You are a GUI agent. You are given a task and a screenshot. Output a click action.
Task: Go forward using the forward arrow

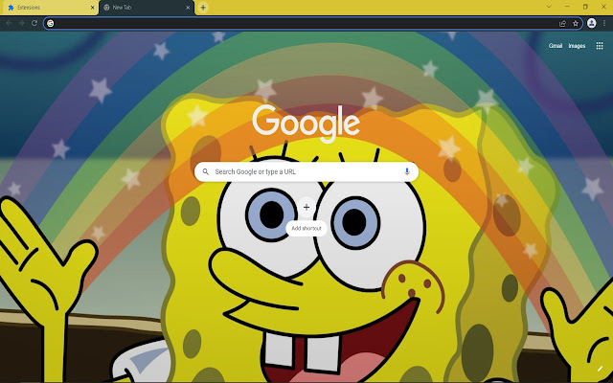tap(21, 23)
